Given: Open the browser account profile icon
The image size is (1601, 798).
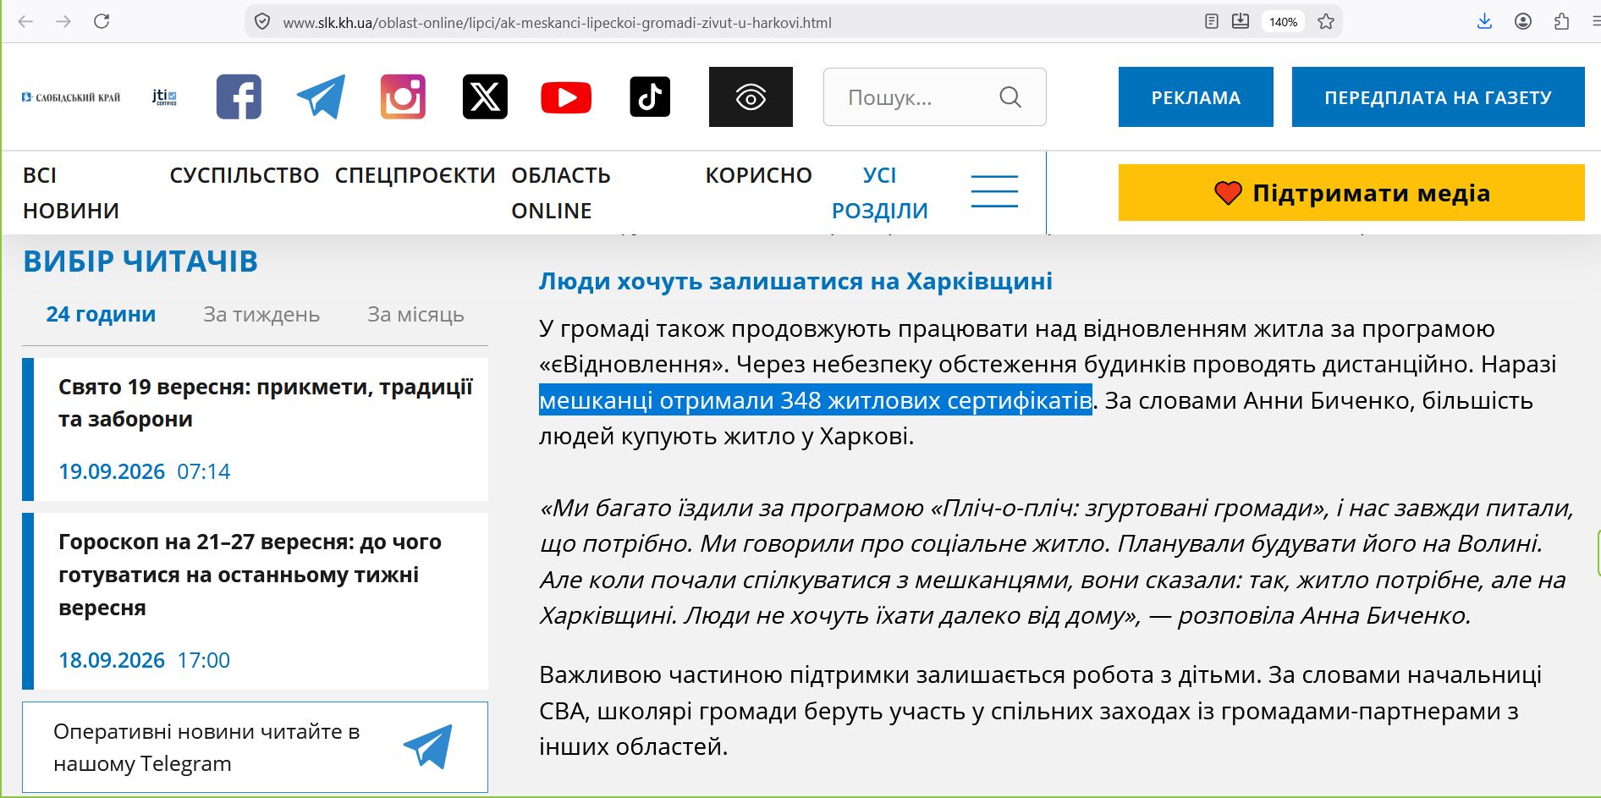Looking at the screenshot, I should tap(1523, 21).
